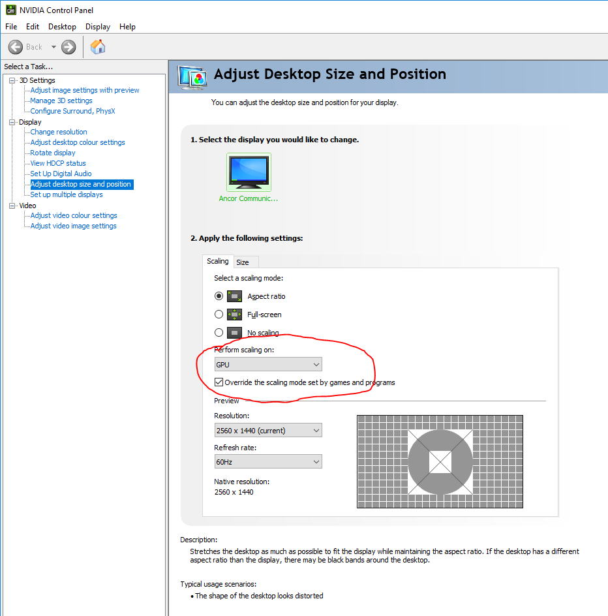Screen dimensions: 608x616
Task: Click the NVIDIA logo in title bar
Action: click(x=11, y=10)
